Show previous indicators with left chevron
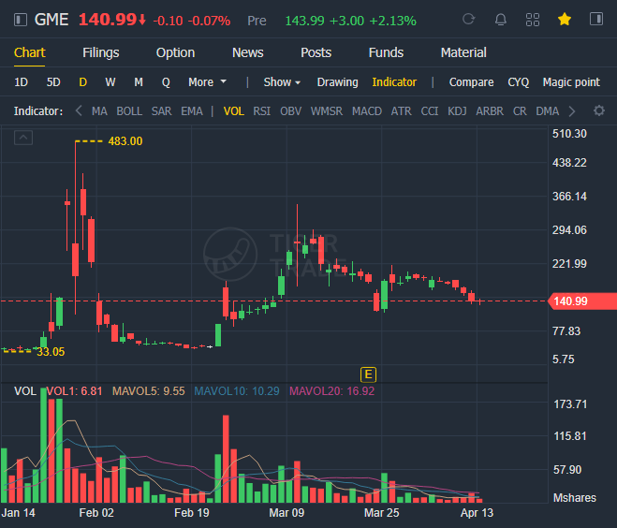The height and width of the screenshot is (528, 617). pos(79,111)
